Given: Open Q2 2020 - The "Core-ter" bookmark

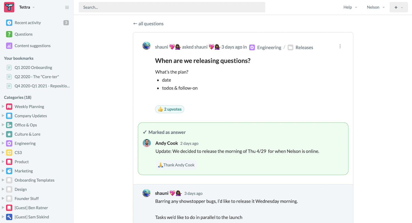Looking at the screenshot, I should (37, 77).
